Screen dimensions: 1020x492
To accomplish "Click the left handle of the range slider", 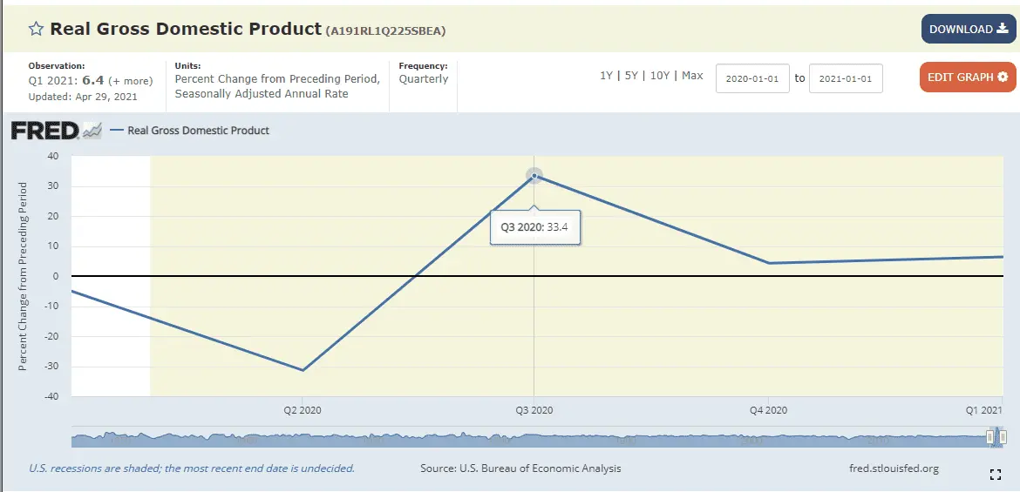I will tap(989, 437).
